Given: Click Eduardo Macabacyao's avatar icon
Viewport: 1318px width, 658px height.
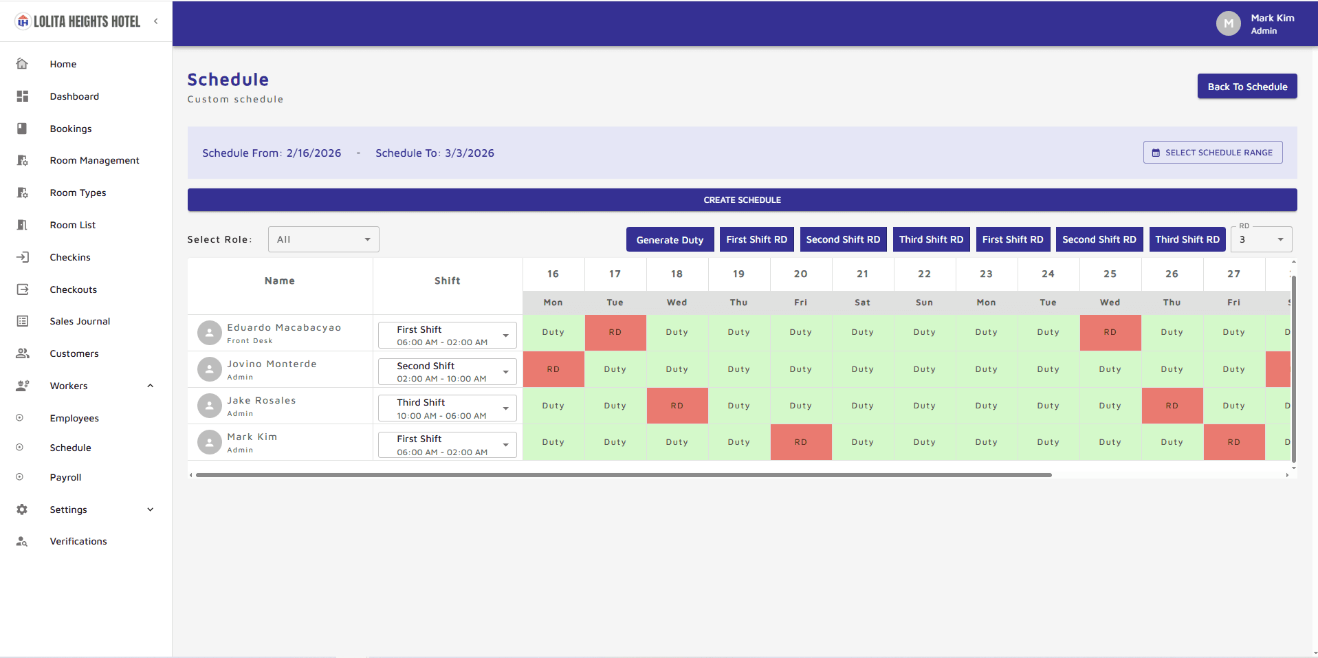Looking at the screenshot, I should 209,333.
